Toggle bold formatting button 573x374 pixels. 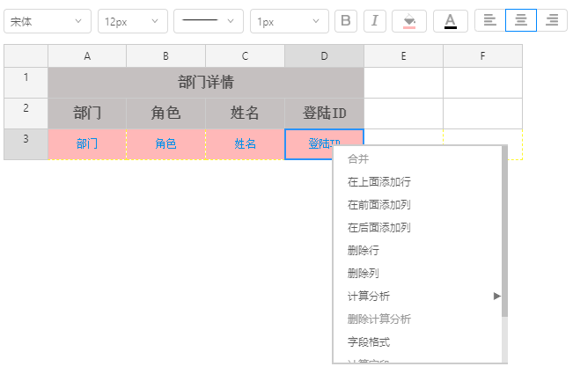346,20
